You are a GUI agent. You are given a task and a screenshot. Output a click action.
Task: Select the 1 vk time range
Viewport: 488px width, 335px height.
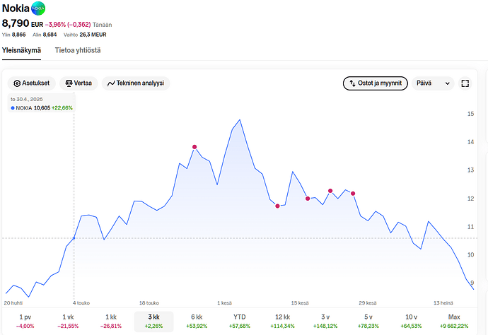point(68,322)
